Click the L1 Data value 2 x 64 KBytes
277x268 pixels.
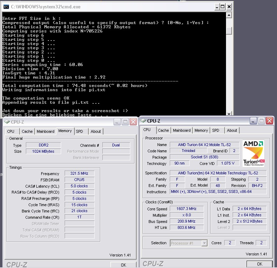(x=250, y=209)
